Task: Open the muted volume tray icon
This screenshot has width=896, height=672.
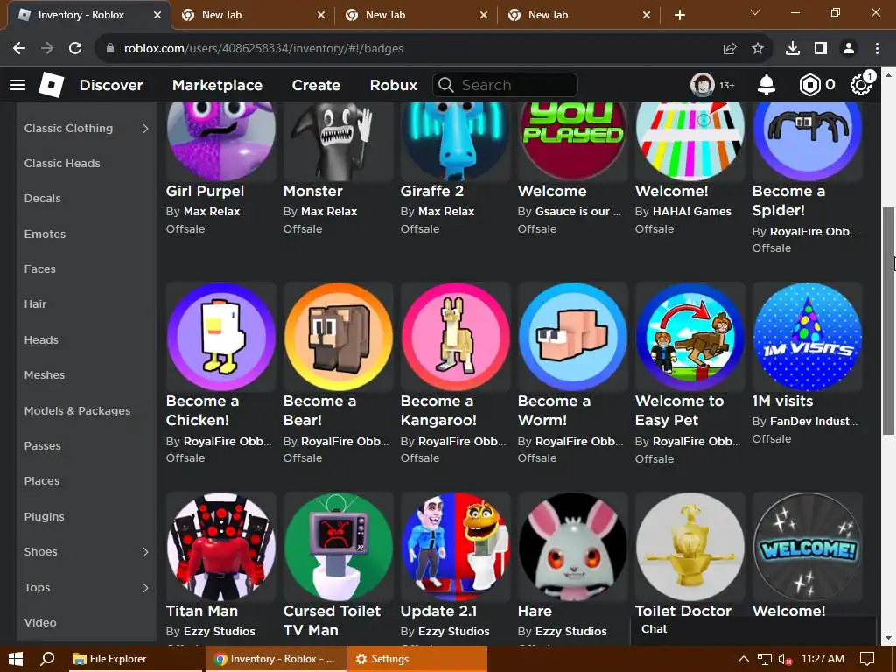Action: tap(785, 660)
